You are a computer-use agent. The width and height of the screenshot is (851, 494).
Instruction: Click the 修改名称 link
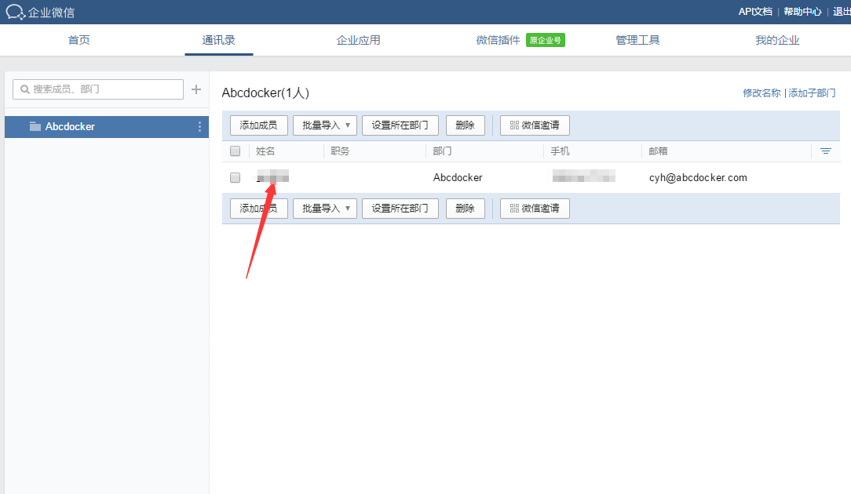[x=762, y=93]
